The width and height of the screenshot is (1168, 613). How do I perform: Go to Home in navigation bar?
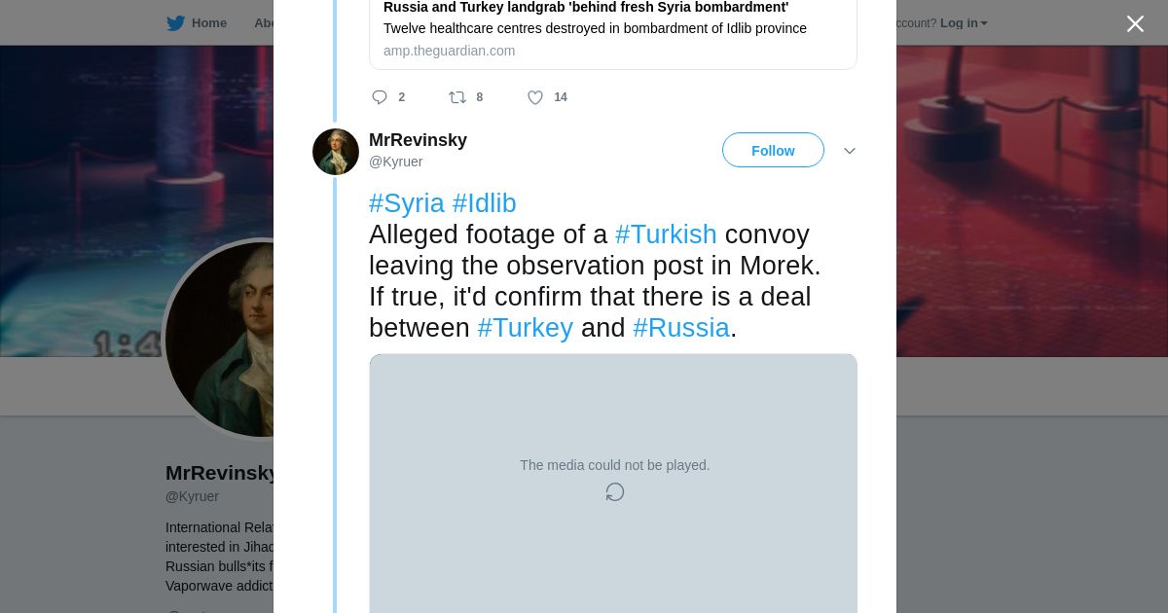click(x=208, y=23)
